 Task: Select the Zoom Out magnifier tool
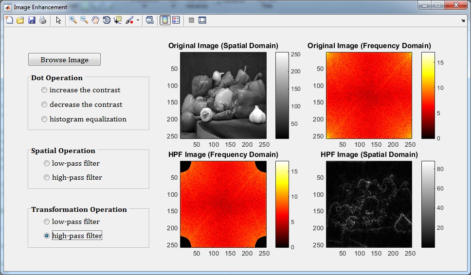pos(84,20)
